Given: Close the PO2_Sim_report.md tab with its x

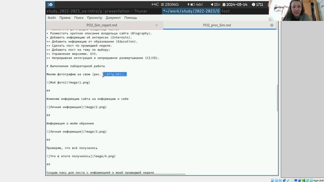Looking at the screenshot, I should (x=156, y=25).
